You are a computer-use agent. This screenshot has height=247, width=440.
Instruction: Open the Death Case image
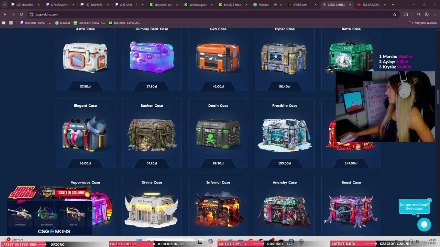click(x=218, y=134)
